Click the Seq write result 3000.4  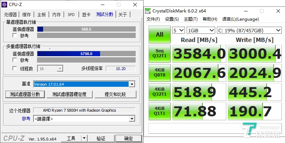click(255, 53)
